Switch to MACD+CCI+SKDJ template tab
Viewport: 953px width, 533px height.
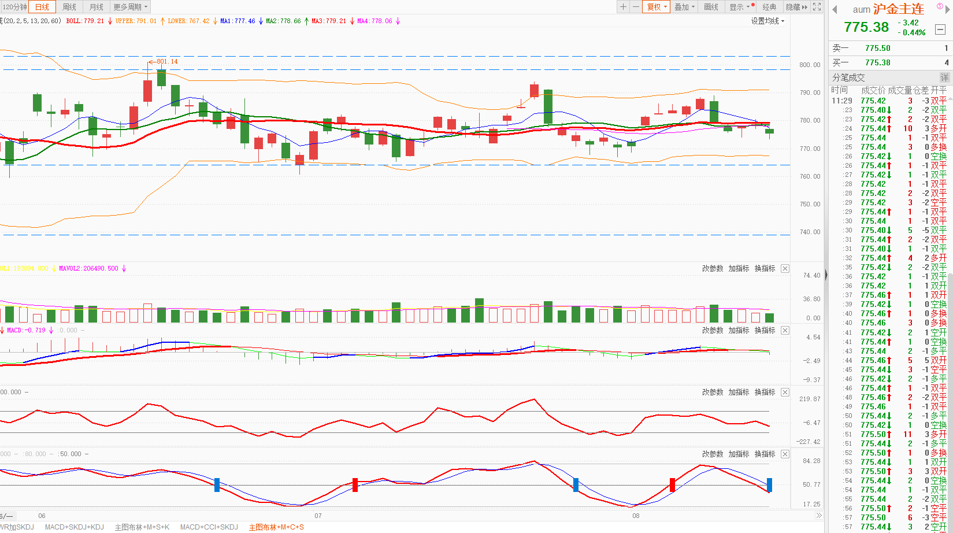pyautogui.click(x=209, y=527)
